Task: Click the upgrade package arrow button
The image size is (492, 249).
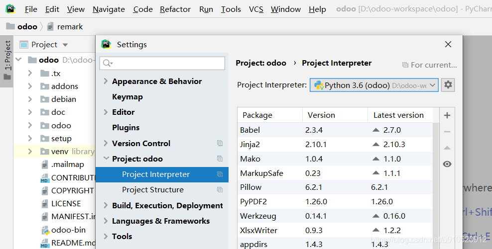Action: (447, 148)
